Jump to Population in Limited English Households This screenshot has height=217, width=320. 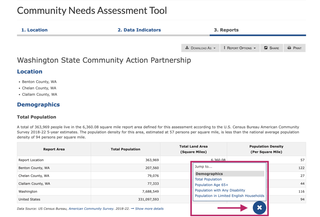pos(230,195)
